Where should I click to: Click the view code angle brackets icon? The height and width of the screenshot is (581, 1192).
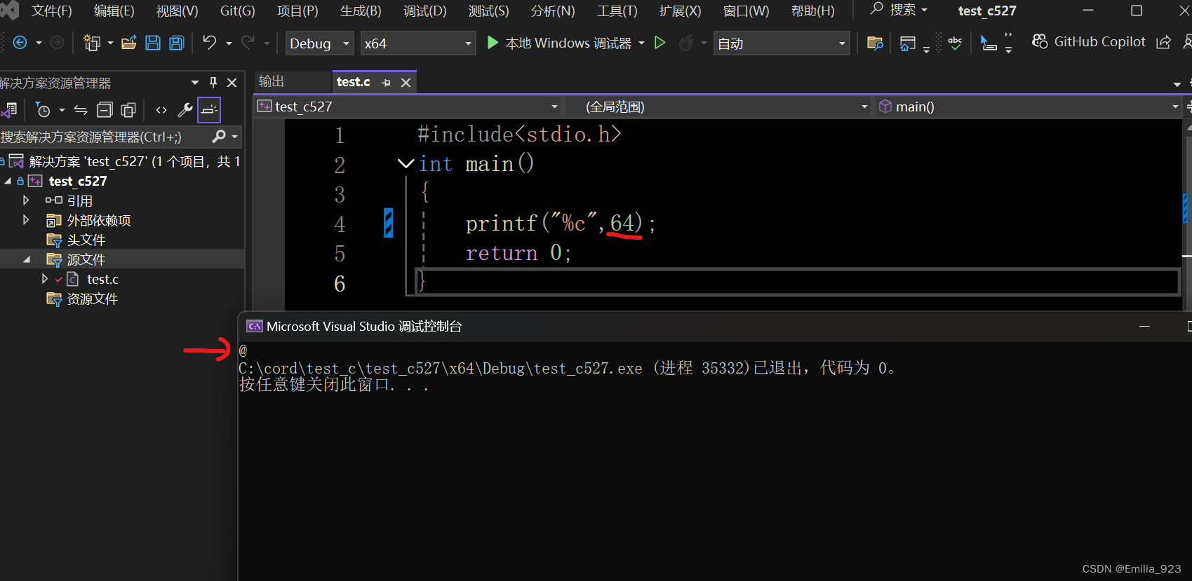[161, 110]
